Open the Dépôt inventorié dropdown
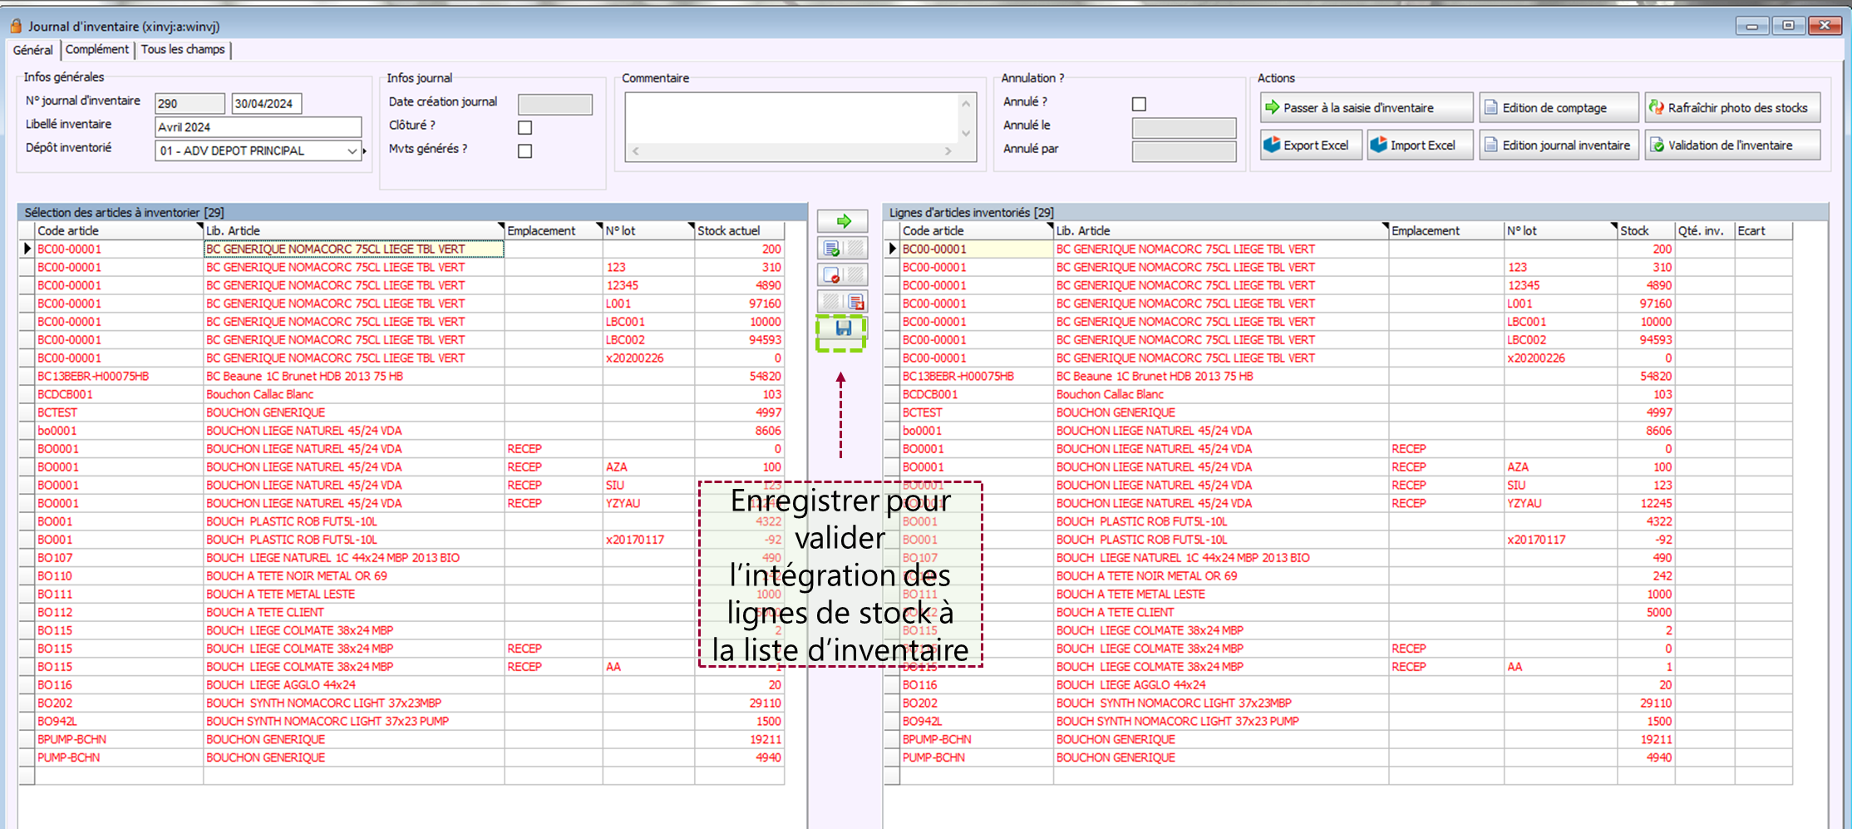 (x=352, y=151)
